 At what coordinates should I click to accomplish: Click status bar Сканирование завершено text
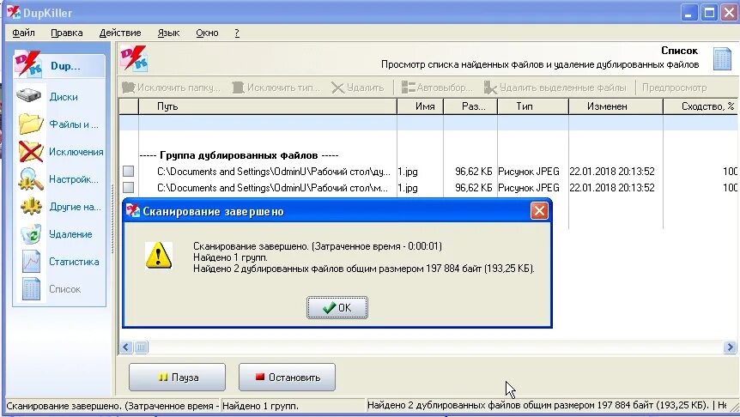112,406
